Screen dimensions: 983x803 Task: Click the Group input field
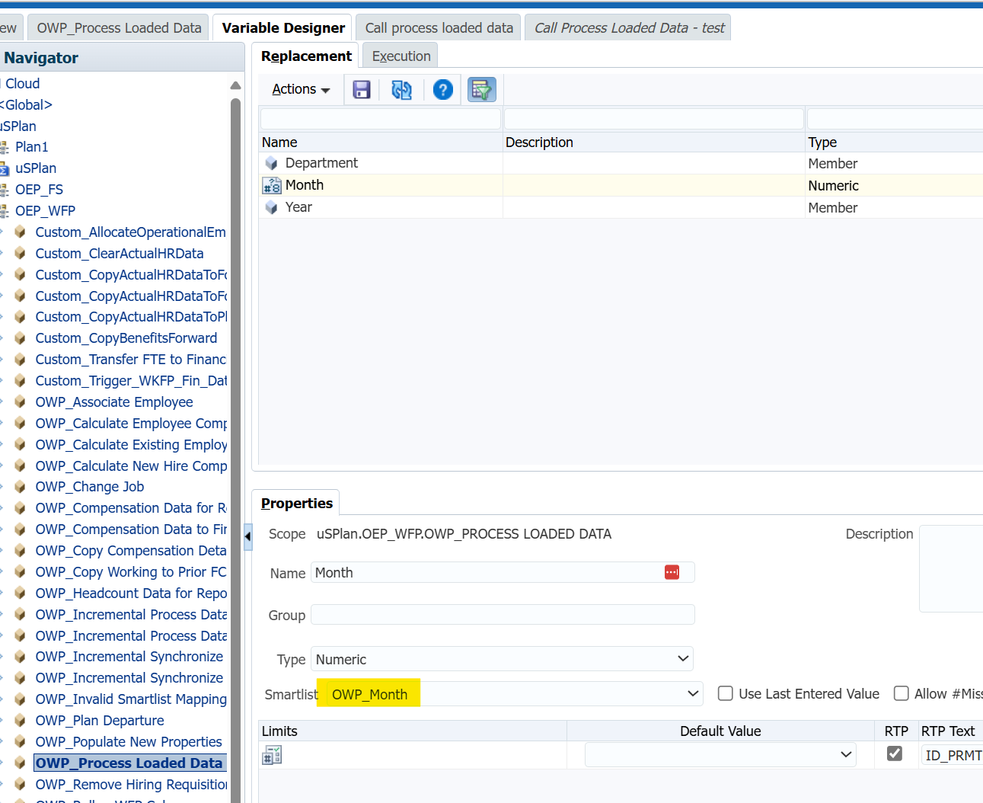click(503, 614)
